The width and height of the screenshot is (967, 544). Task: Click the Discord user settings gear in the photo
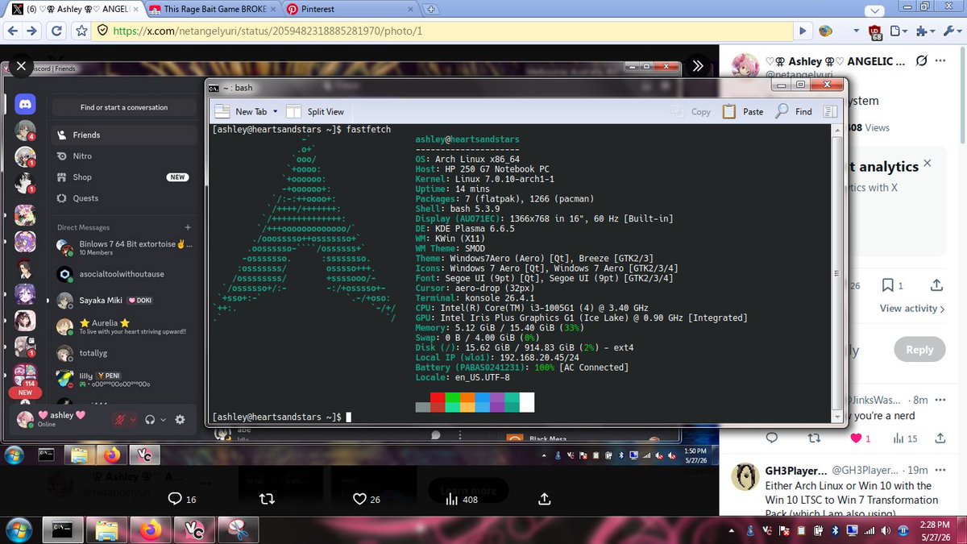[x=180, y=419]
